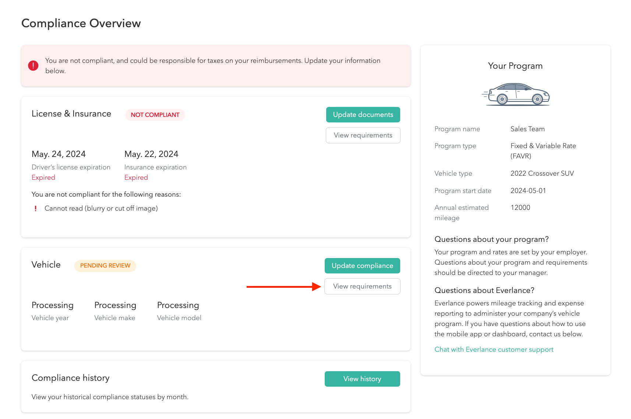631x419 pixels.
Task: Click the PENDING REVIEW status badge
Action: coord(105,265)
